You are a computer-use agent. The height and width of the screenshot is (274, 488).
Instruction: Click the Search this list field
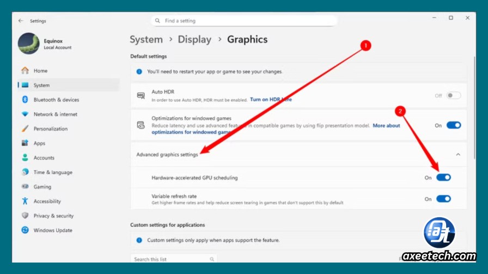[x=174, y=259]
